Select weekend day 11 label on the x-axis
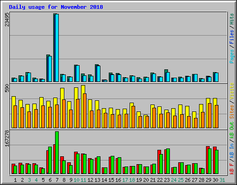 83,180
